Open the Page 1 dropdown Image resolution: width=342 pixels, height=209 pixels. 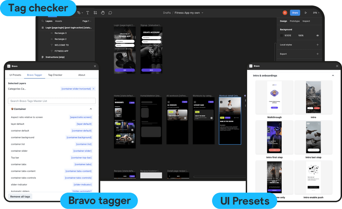[x=86, y=21]
